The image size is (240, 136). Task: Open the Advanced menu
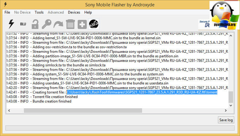click(56, 12)
